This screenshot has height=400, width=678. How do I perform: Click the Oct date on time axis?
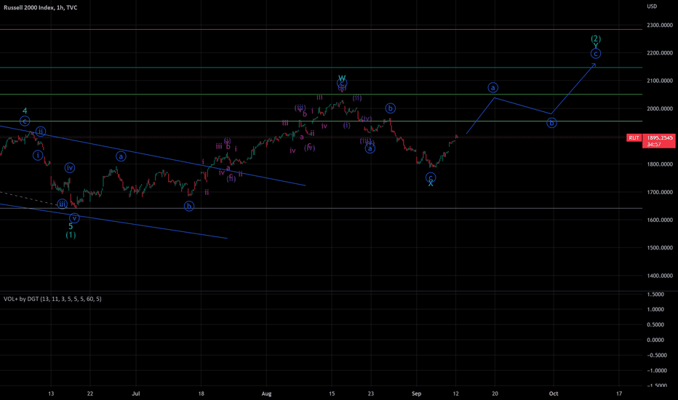click(554, 393)
